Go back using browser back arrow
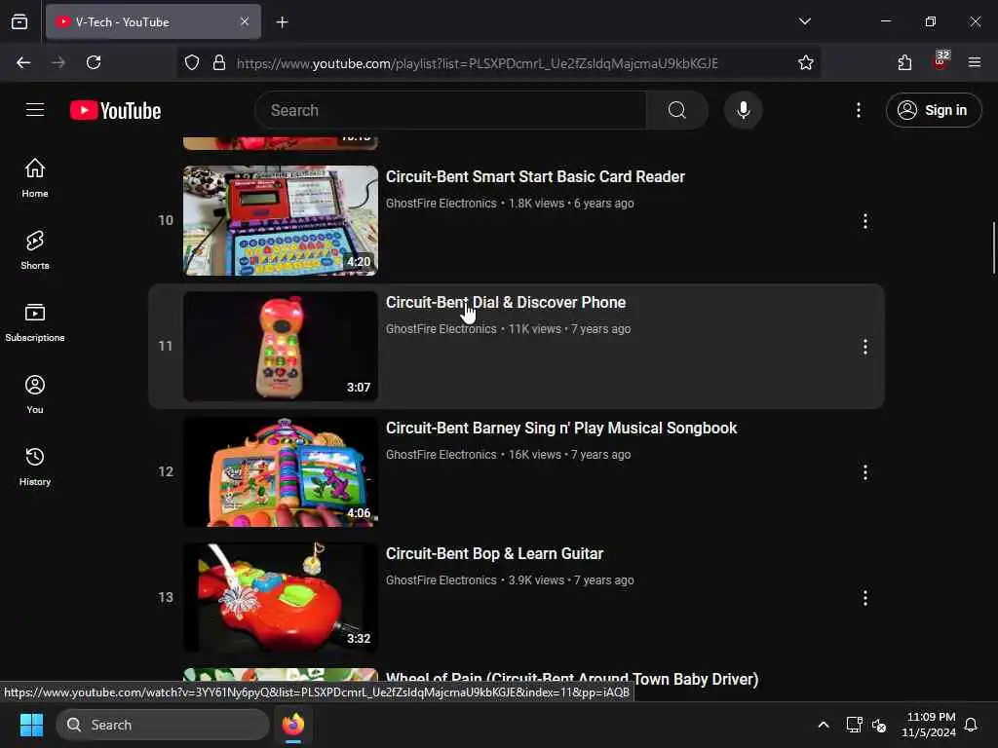Viewport: 998px width, 748px height. pyautogui.click(x=23, y=62)
